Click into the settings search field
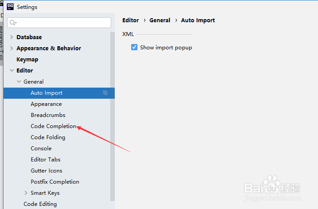 coord(62,23)
